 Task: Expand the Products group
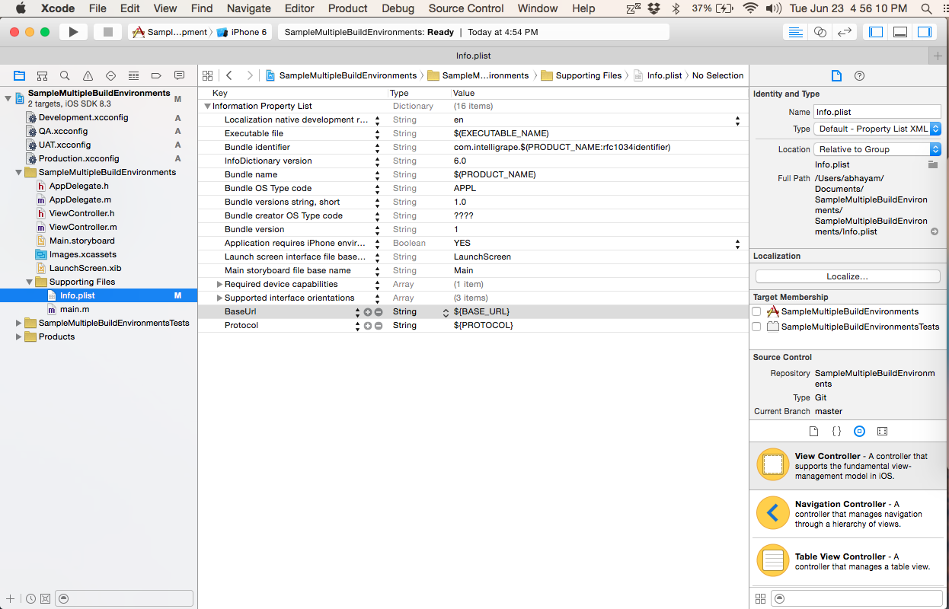(19, 336)
